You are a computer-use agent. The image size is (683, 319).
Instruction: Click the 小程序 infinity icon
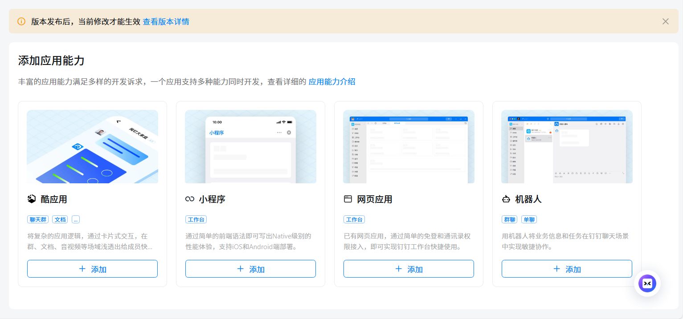point(189,199)
